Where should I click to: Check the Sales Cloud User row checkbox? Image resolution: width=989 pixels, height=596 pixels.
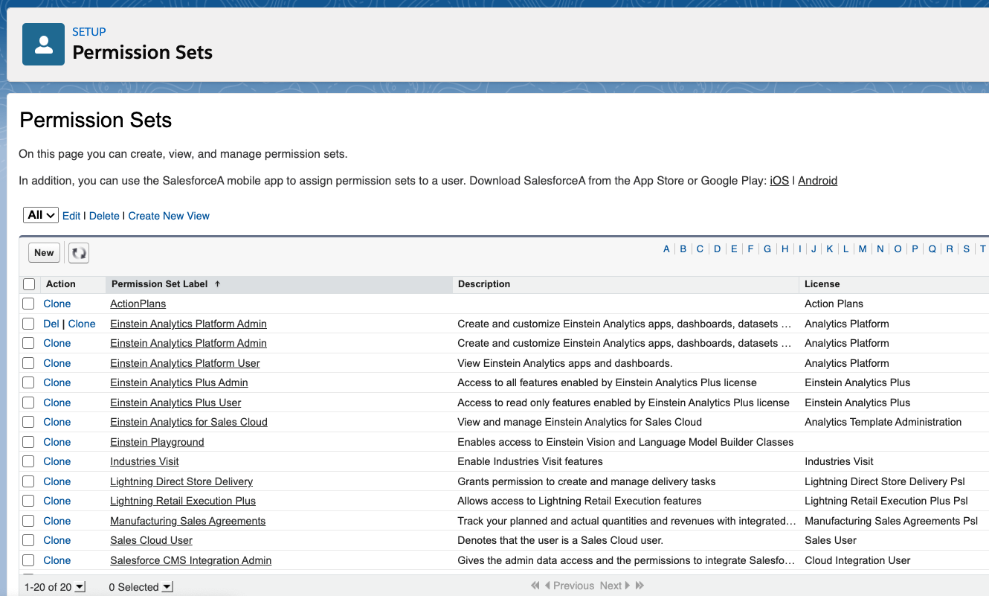(28, 540)
